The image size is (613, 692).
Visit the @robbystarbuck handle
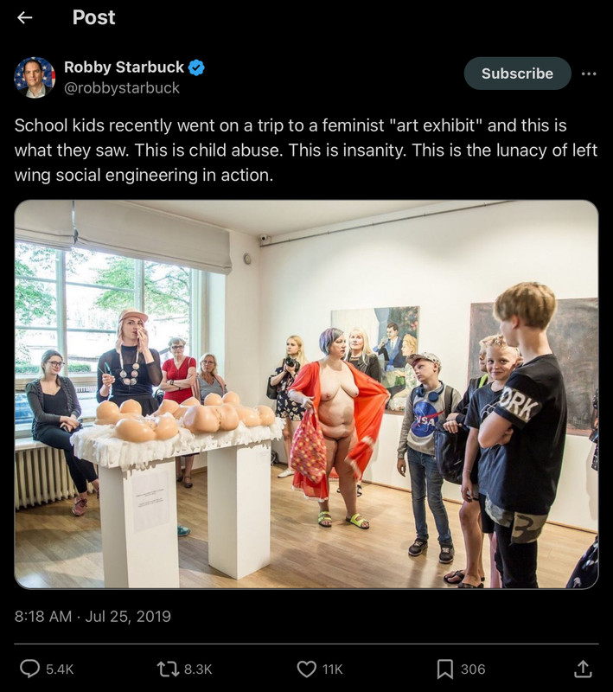122,88
